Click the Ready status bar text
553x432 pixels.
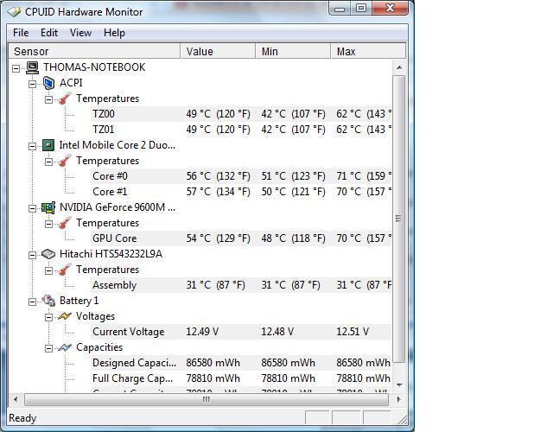pyautogui.click(x=22, y=418)
